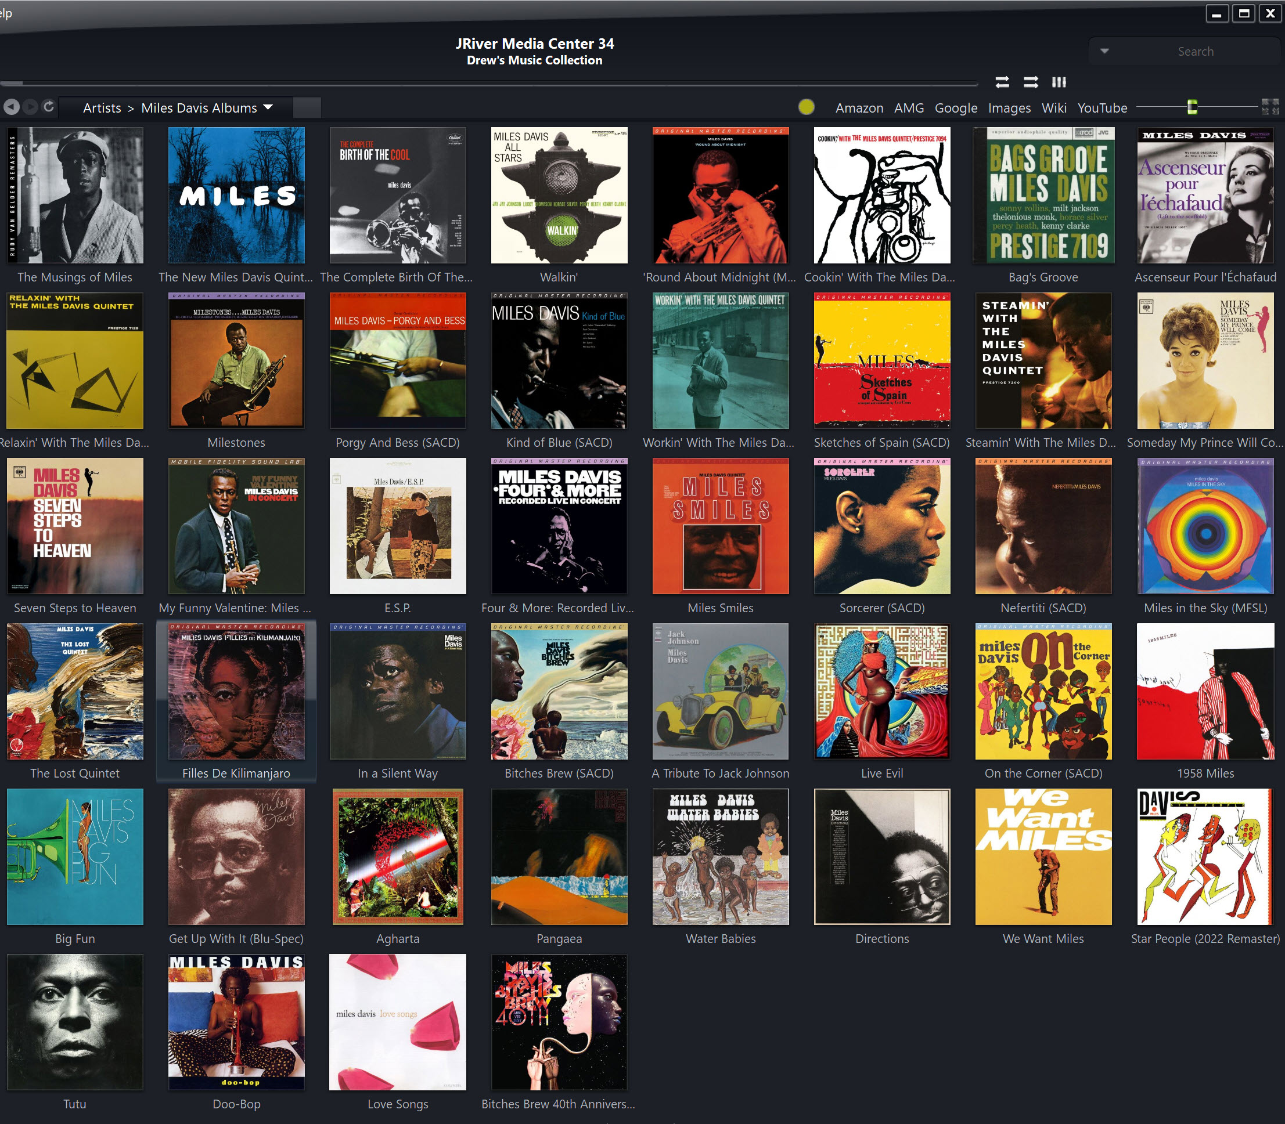The image size is (1285, 1124).
Task: Click the Tutu album cover
Action: point(75,1022)
